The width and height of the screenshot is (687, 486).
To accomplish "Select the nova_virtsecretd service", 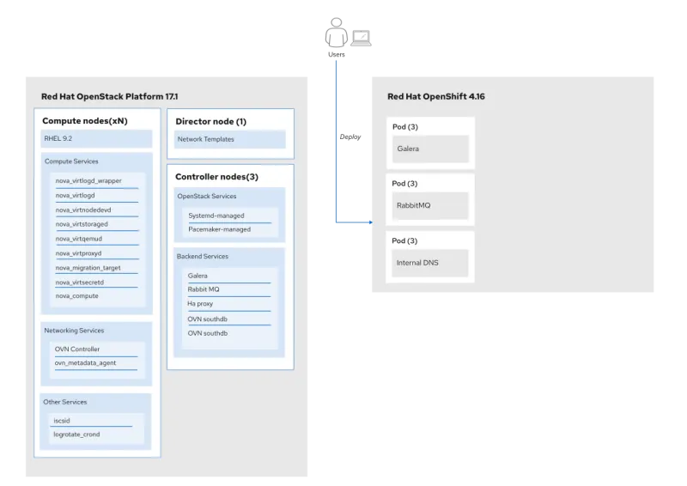I will pyautogui.click(x=80, y=282).
